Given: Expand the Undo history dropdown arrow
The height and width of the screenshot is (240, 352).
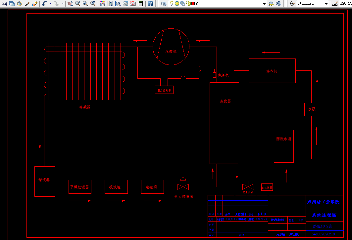Looking at the screenshot, I should pos(51,4).
